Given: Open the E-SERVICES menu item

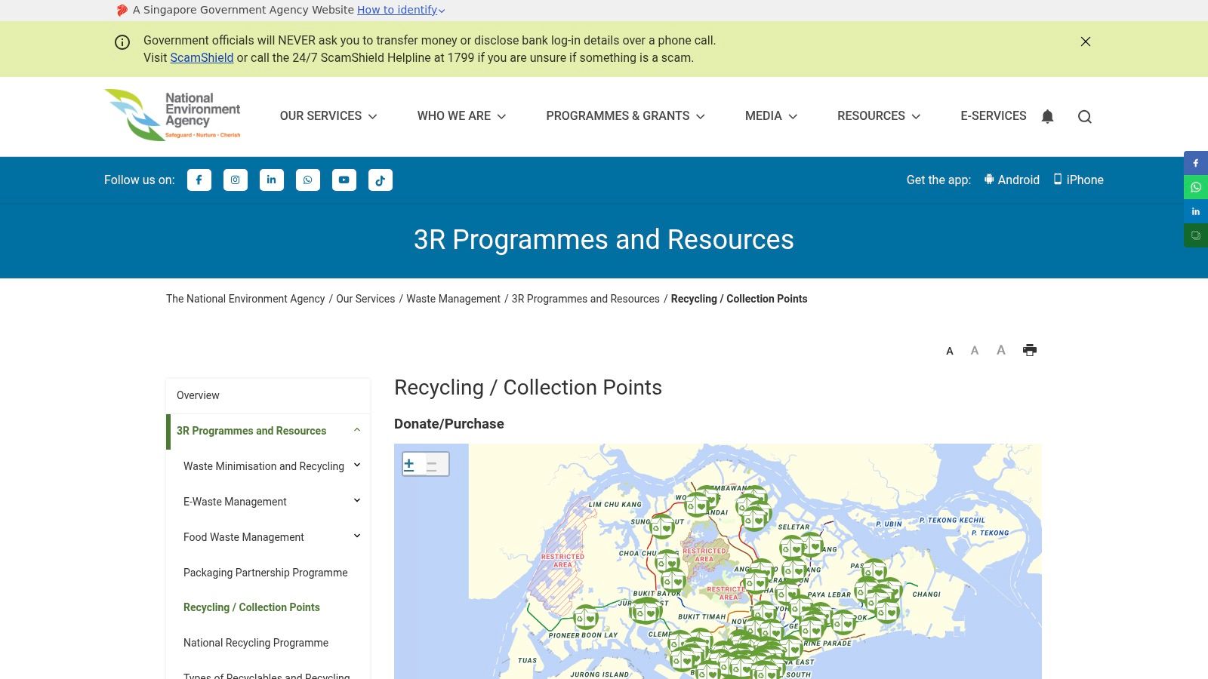Looking at the screenshot, I should click(994, 116).
